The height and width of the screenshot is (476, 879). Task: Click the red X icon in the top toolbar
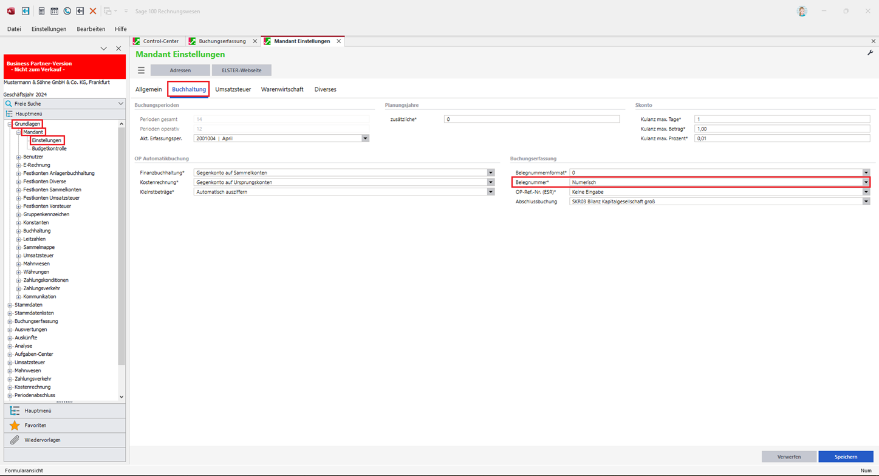(93, 11)
